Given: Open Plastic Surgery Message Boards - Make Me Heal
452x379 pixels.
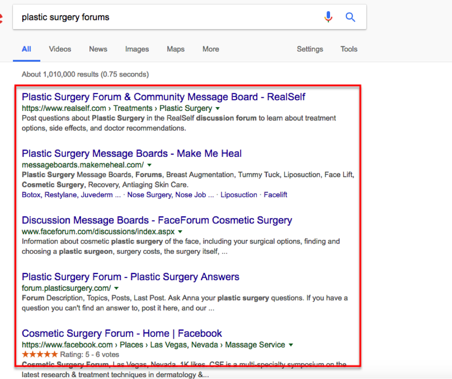Looking at the screenshot, I should [132, 154].
